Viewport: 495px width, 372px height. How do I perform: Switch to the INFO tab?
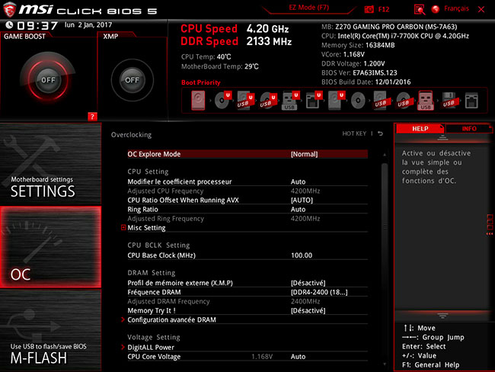(469, 129)
